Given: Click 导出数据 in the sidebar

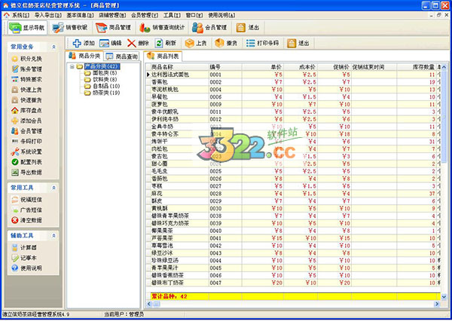Looking at the screenshot, I should point(27,173).
